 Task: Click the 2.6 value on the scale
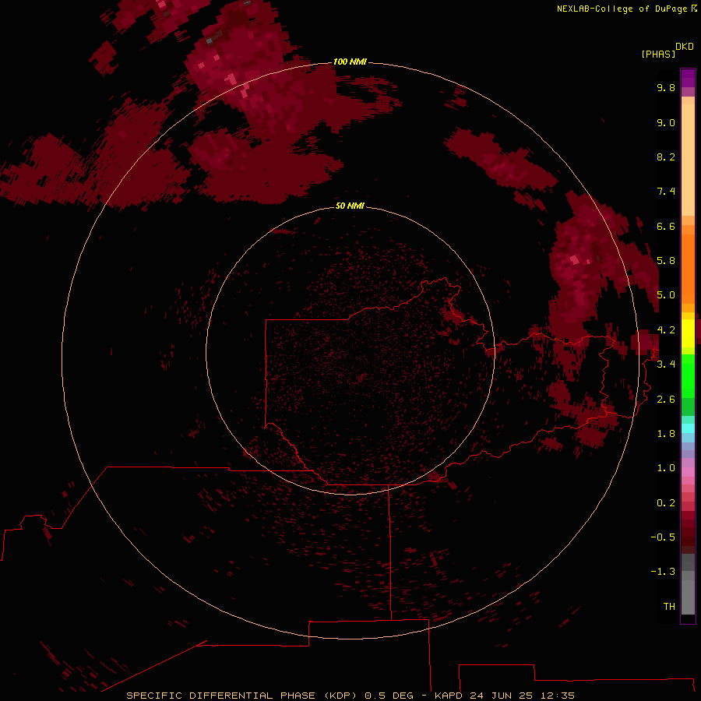click(x=666, y=400)
